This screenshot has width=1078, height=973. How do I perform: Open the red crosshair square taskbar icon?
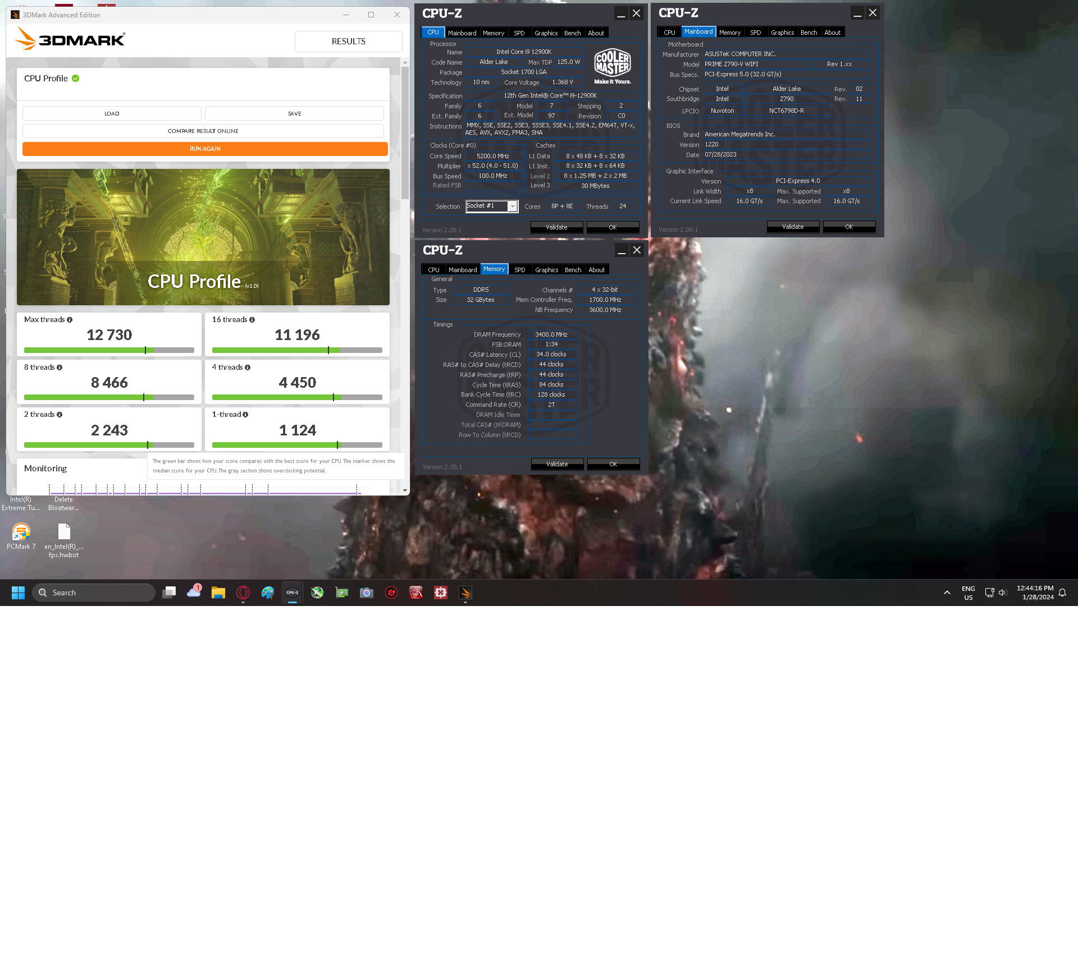click(x=441, y=593)
